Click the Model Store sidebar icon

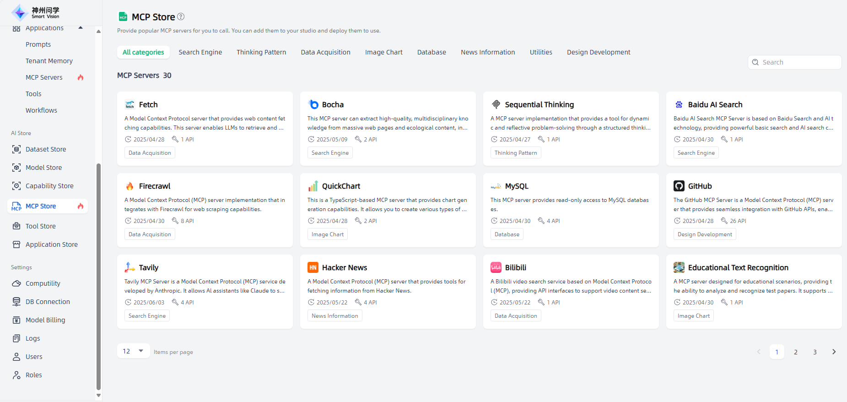coord(16,168)
